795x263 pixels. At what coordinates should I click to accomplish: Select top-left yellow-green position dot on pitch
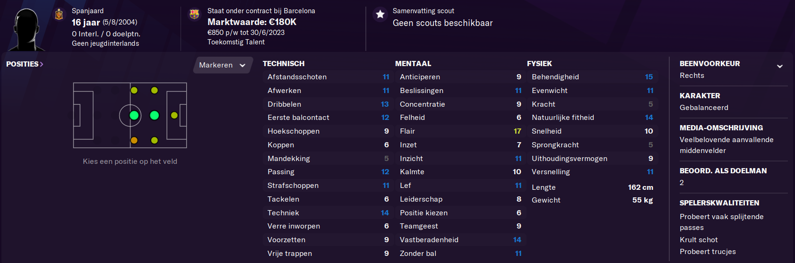134,90
